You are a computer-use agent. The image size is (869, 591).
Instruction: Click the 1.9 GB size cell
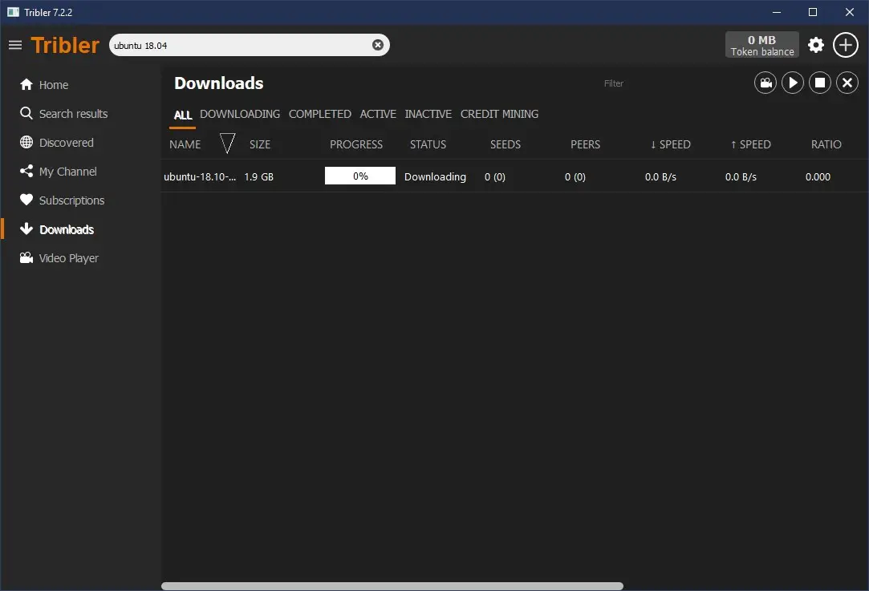pos(259,176)
